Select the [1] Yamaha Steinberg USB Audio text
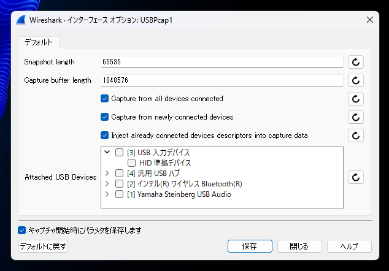The width and height of the screenshot is (389, 271). click(x=179, y=194)
